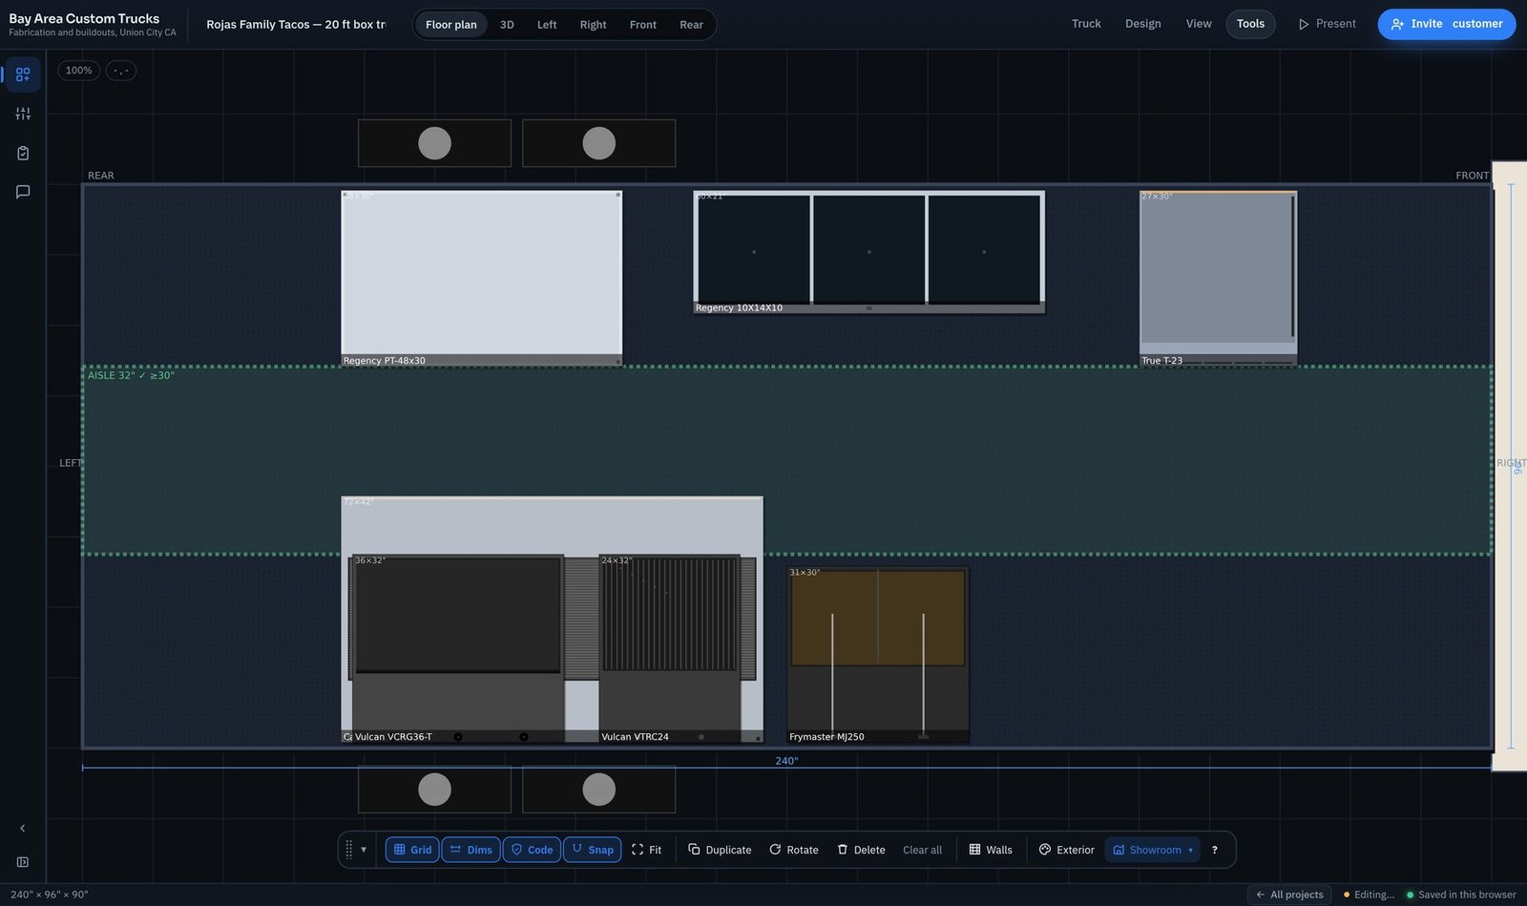The width and height of the screenshot is (1527, 906).
Task: Open the equipment catalog sidebar icon
Action: click(x=23, y=74)
